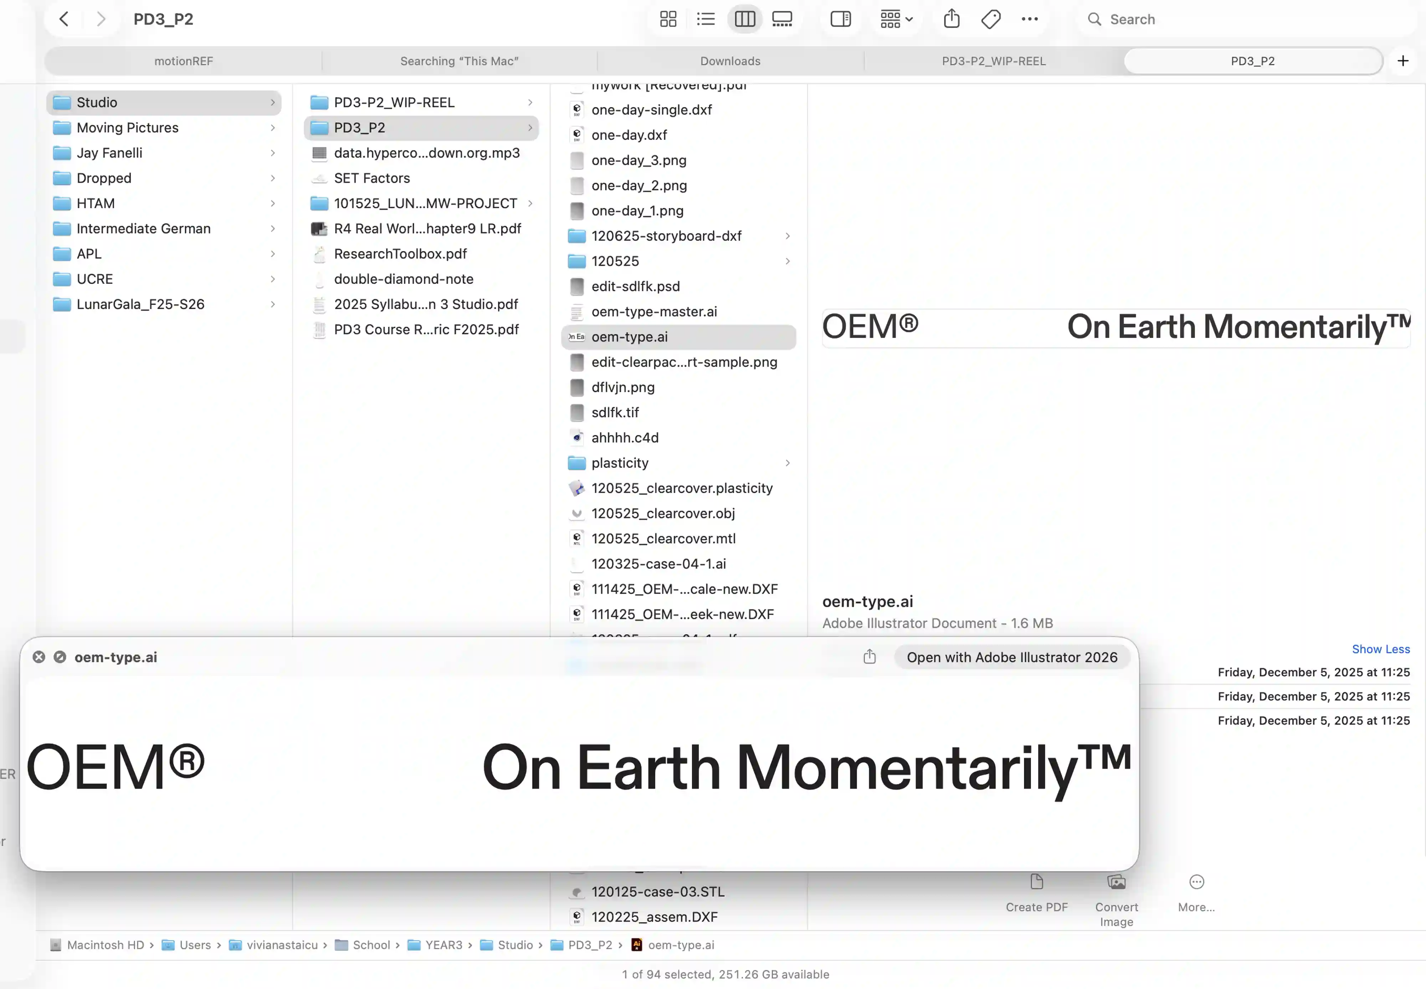Expand the 120625-storyboard-dxf folder arrow
Viewport: 1426px width, 989px height.
point(788,236)
